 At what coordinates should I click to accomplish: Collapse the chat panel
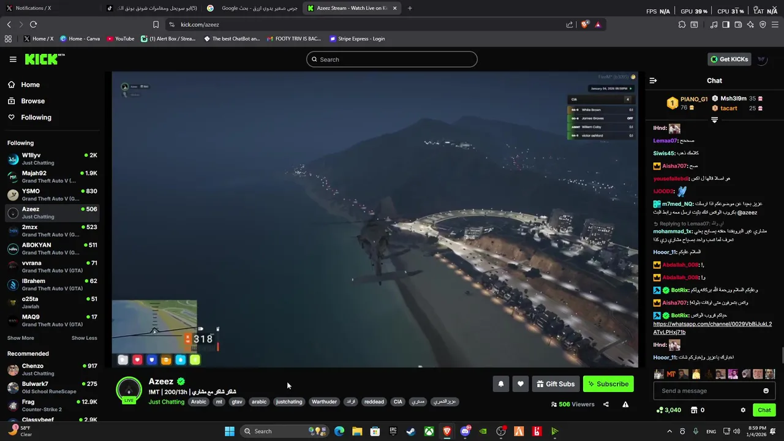coord(653,80)
